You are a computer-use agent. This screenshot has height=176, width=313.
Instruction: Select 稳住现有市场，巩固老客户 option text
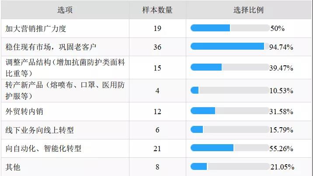(51, 47)
